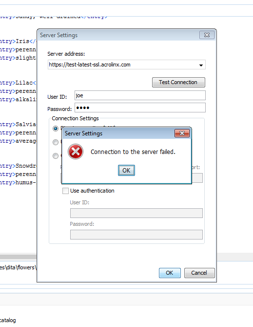Click the proxy Password field at bottom
253x327 pixels.
[136, 235]
